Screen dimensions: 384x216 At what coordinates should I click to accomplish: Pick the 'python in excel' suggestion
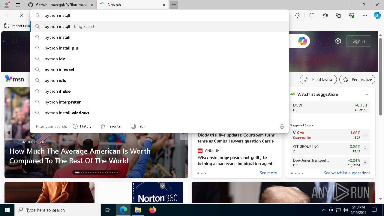click(159, 70)
